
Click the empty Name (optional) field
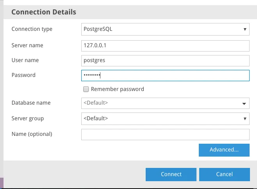tap(165, 134)
